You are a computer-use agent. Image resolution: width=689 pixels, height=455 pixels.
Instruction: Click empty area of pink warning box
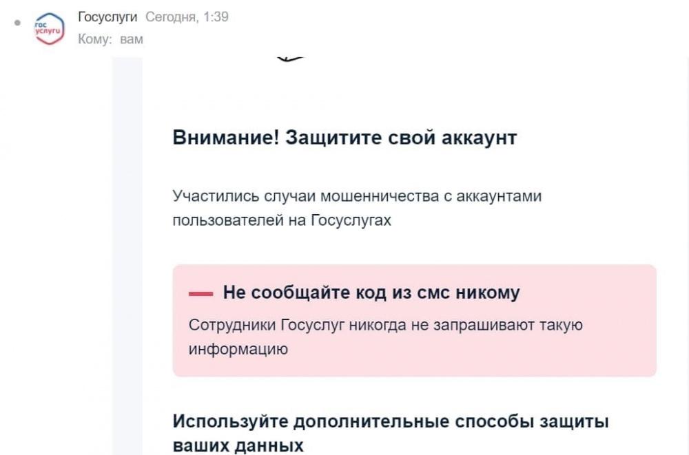(517, 355)
